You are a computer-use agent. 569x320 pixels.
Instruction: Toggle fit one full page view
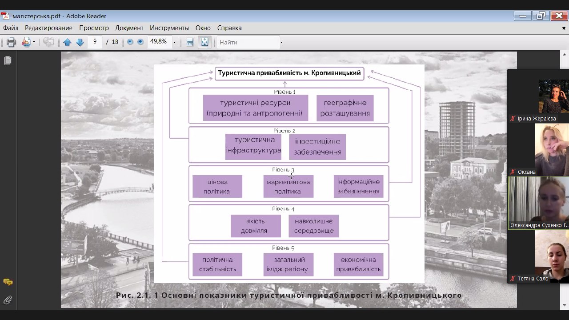click(204, 42)
